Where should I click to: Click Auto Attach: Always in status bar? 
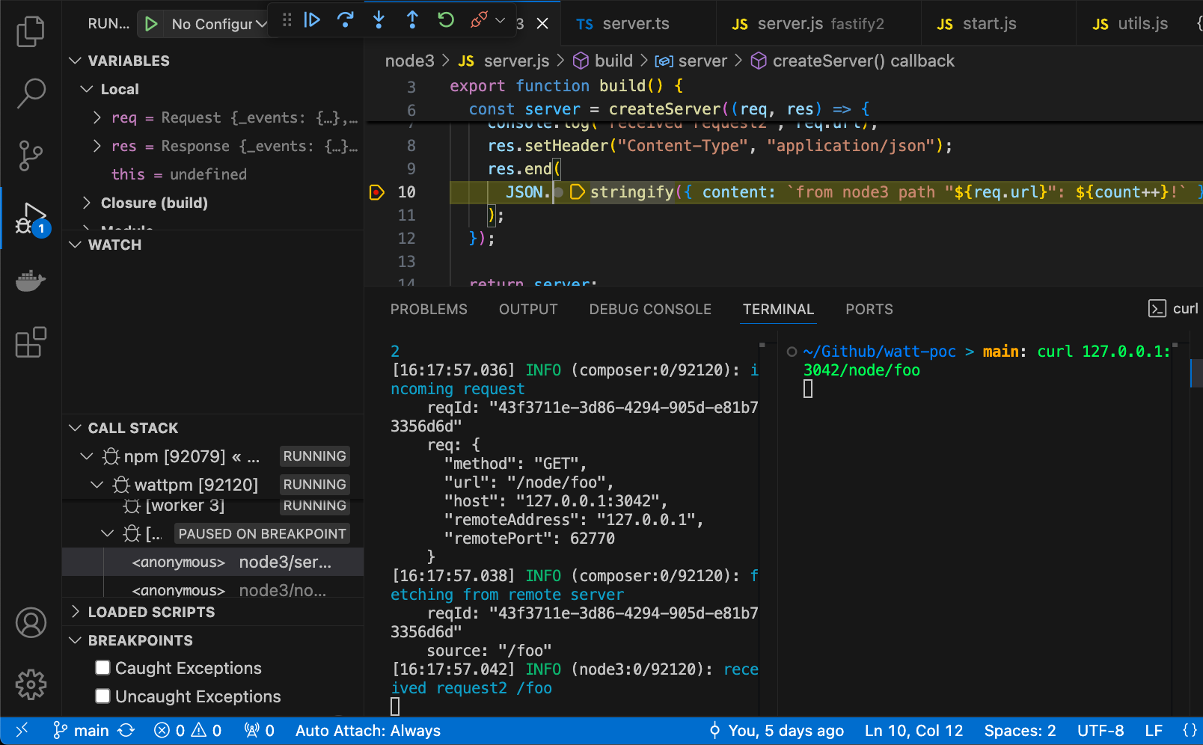pos(368,731)
